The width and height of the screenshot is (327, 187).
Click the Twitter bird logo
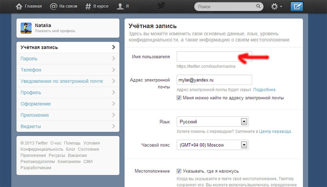(161, 6)
